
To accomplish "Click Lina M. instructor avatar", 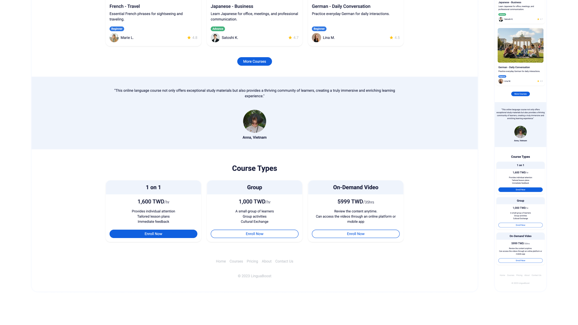I will click(316, 38).
